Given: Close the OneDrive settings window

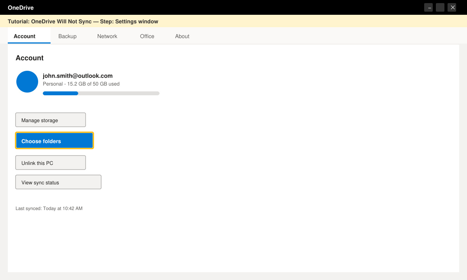Looking at the screenshot, I should point(452,7).
